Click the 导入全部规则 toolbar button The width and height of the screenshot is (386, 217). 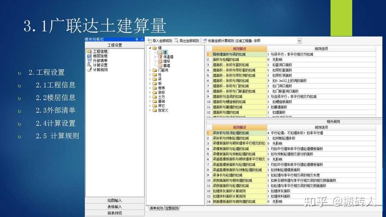click(x=160, y=41)
